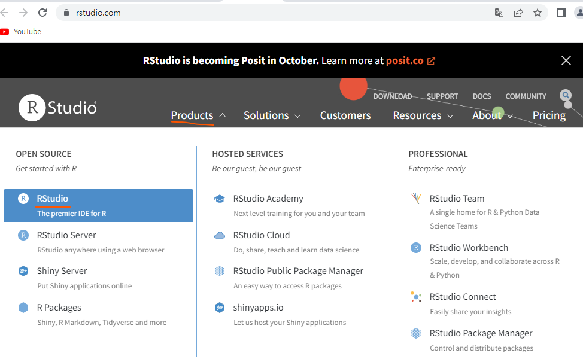The width and height of the screenshot is (583, 359).
Task: Open RStudio Academy link
Action: pos(268,199)
